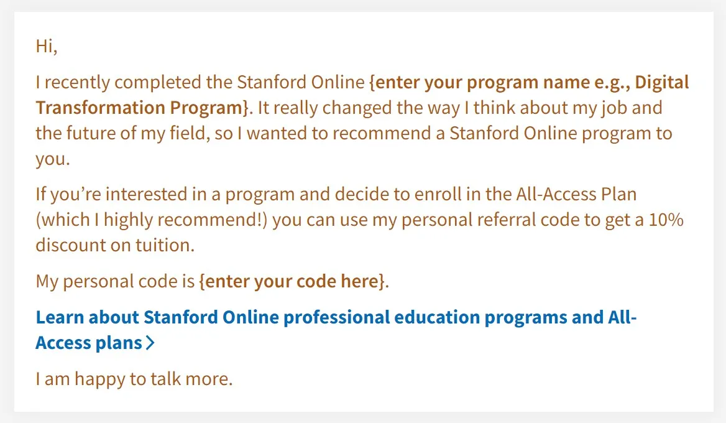Screen dimensions: 726x423
Task: Click 'discount on tuition.' text
Action: click(115, 245)
